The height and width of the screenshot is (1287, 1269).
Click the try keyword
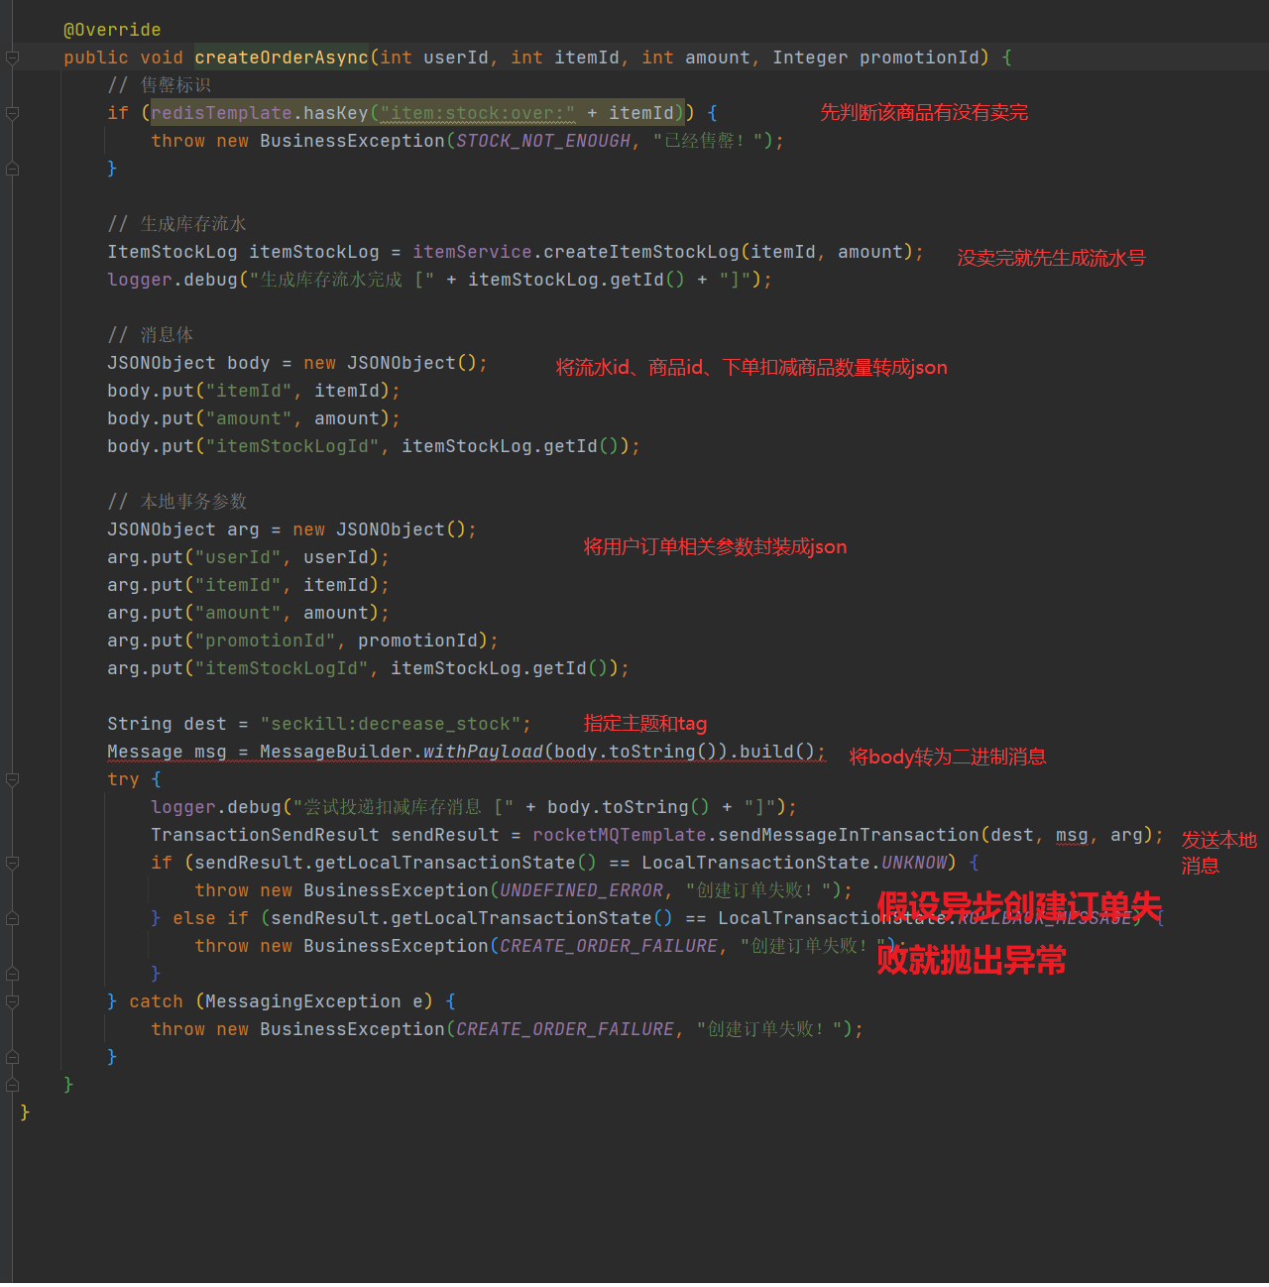click(x=123, y=779)
